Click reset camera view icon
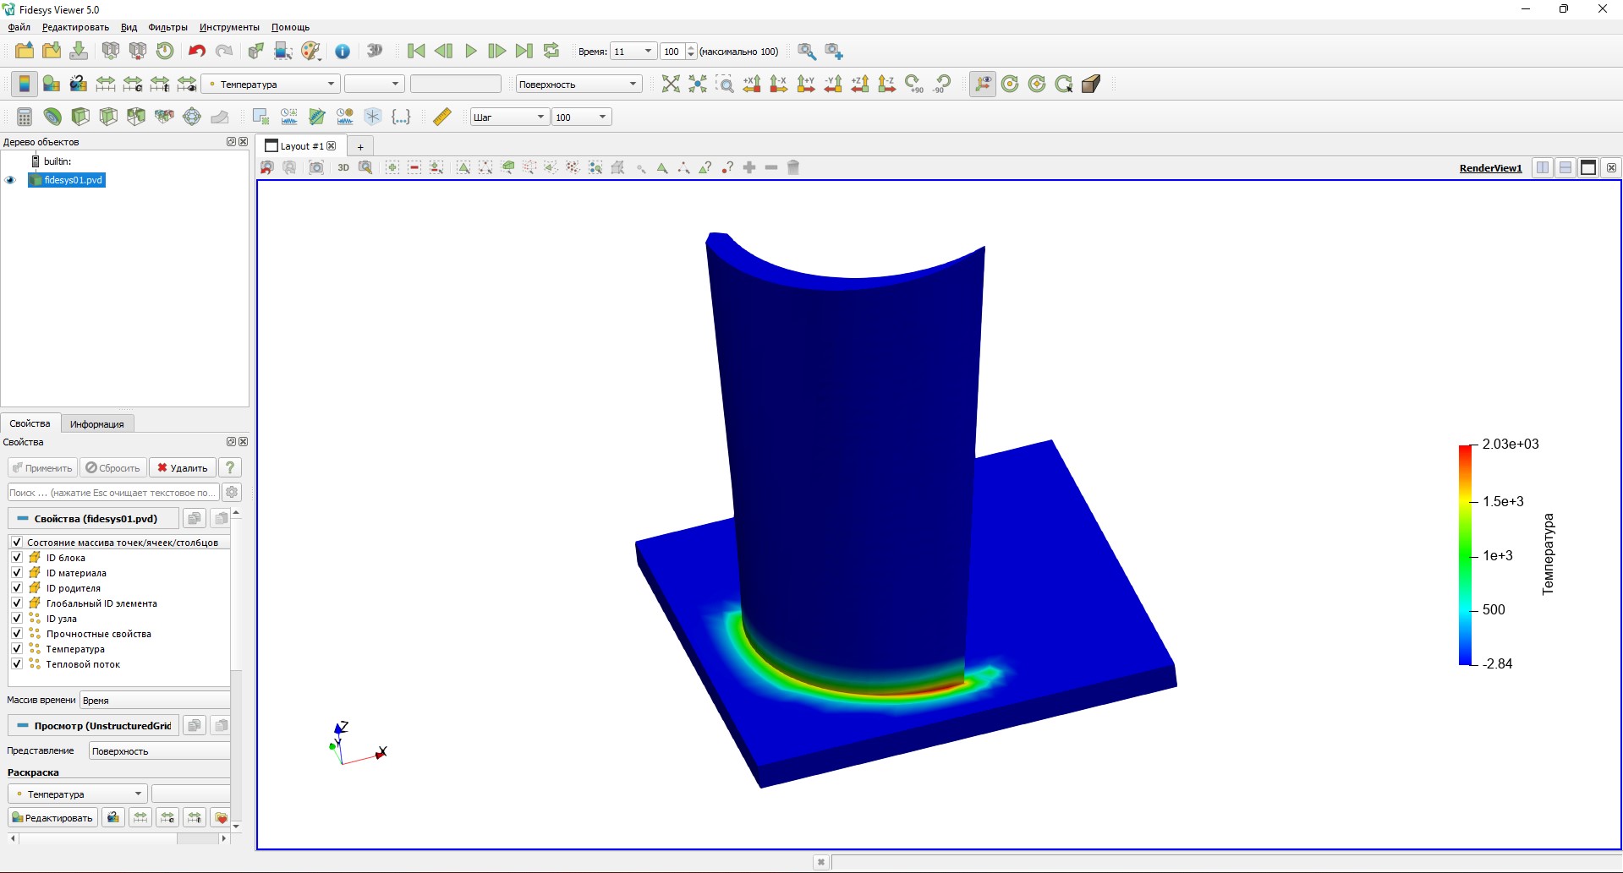Screen dimensions: 1623x873 click(671, 84)
